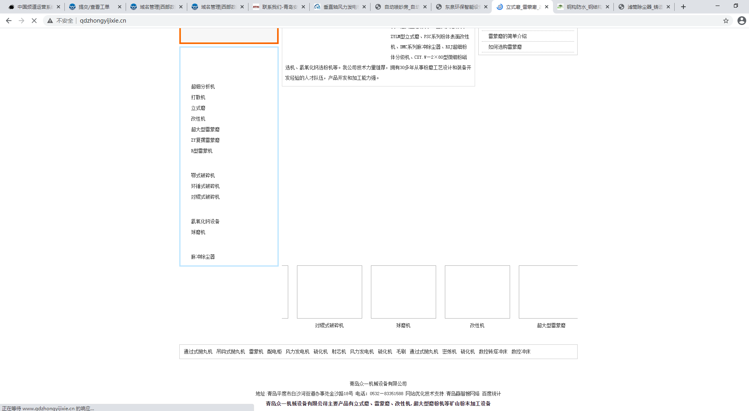This screenshot has height=411, width=749.
Task: Close the 东泉环保智能设 tab
Action: coord(486,7)
